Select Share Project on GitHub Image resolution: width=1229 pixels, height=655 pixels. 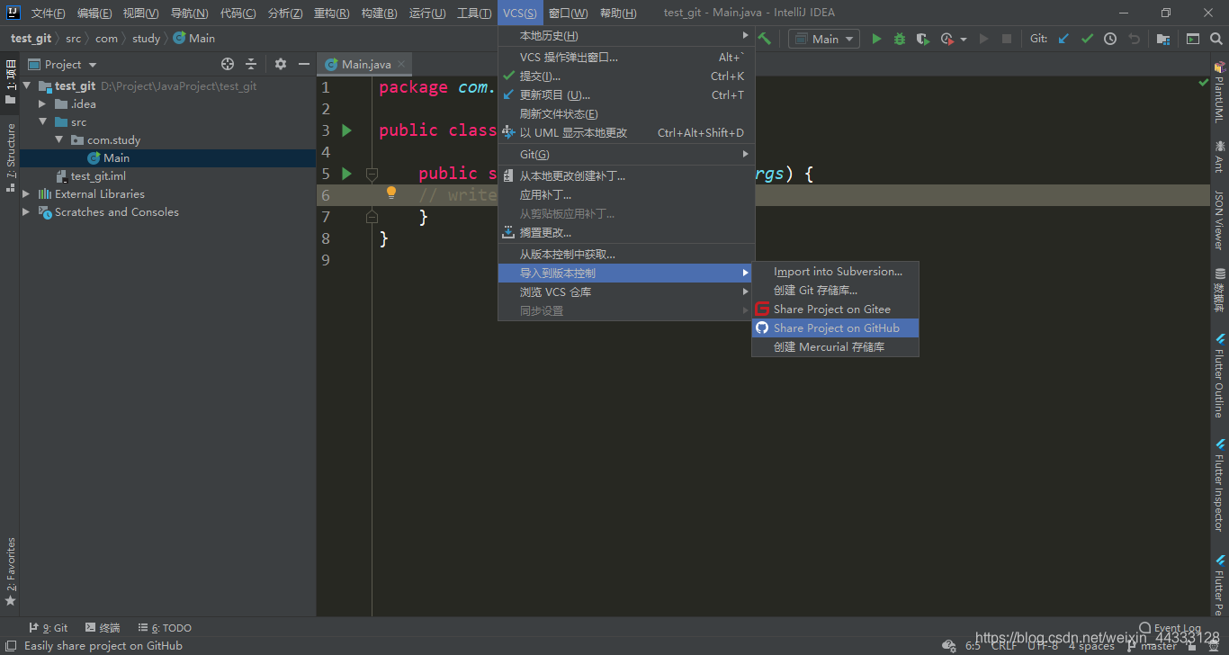click(x=835, y=328)
